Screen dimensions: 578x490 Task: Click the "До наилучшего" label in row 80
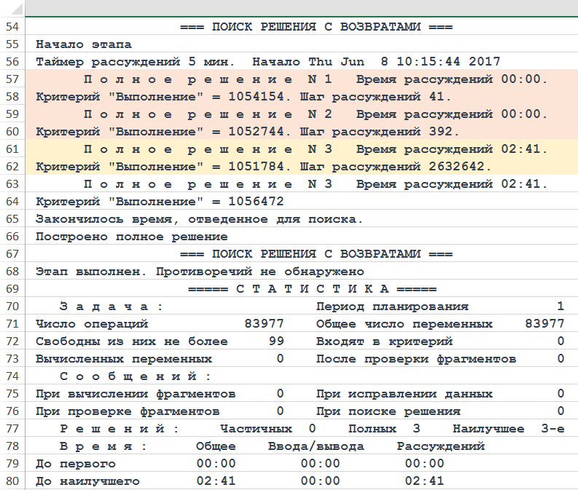coord(87,481)
